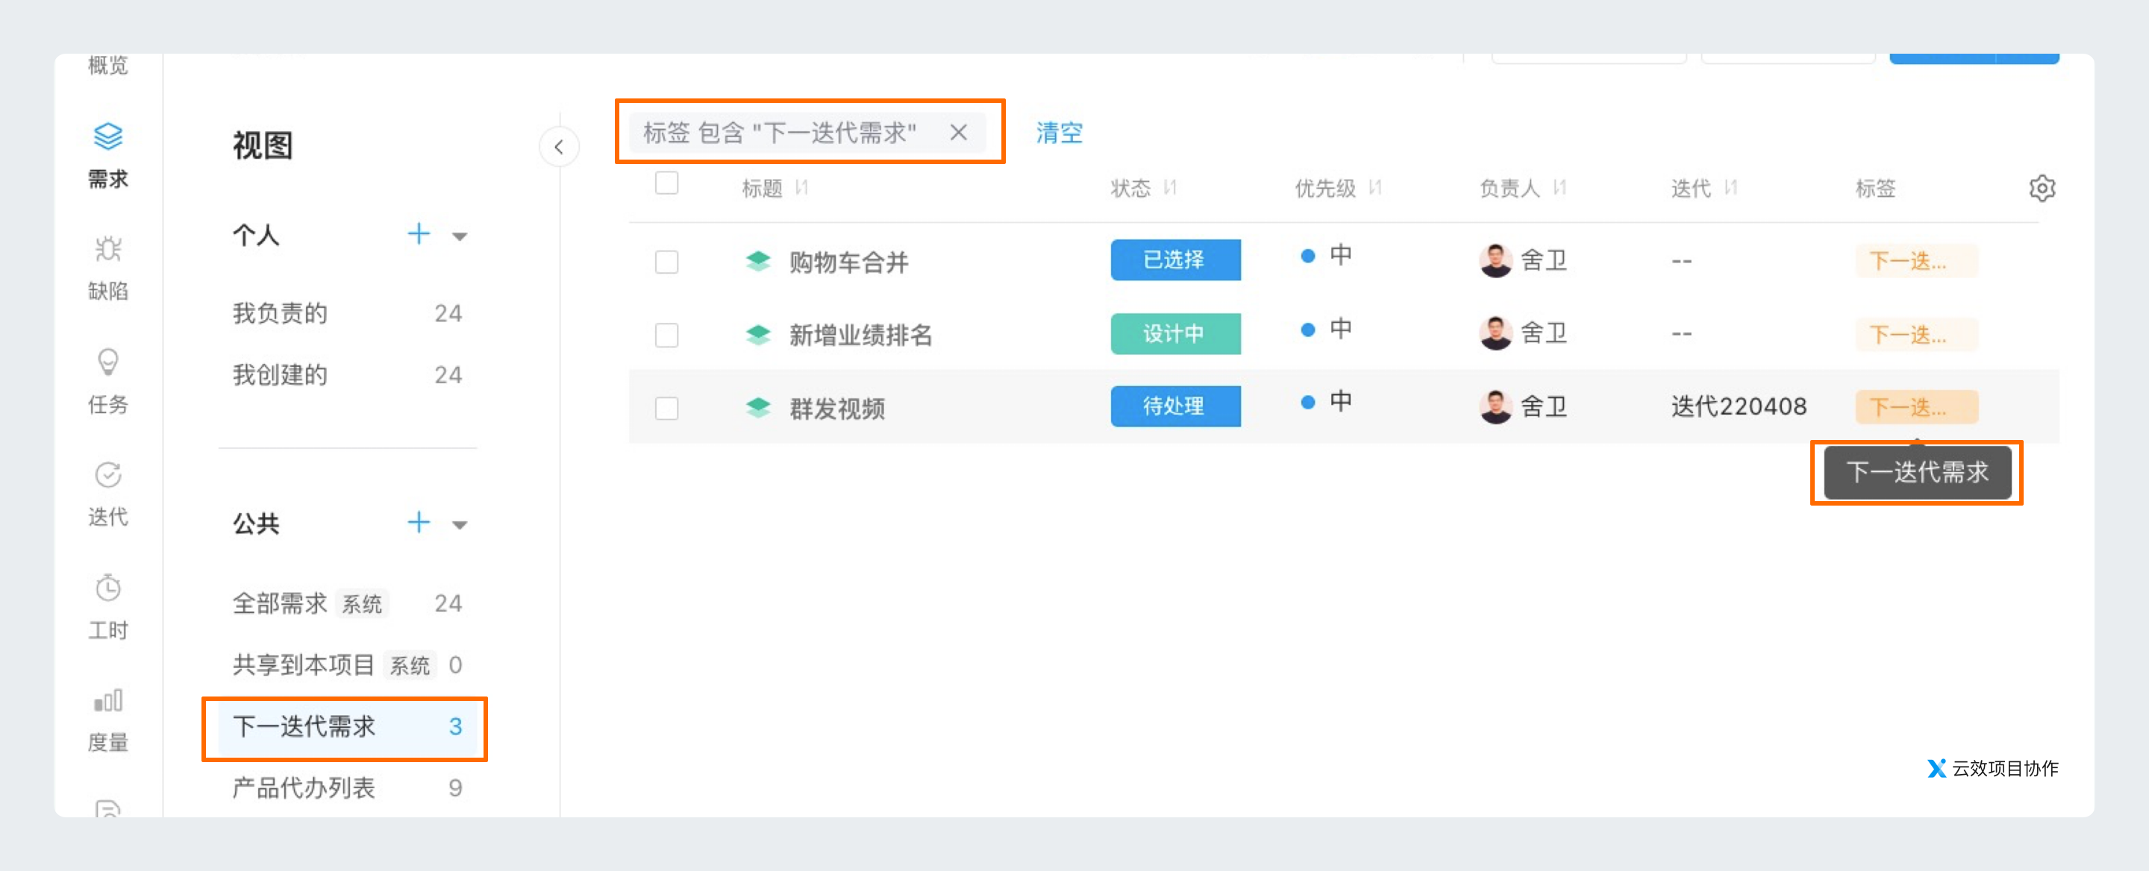This screenshot has width=2149, height=871.
Task: Open the 新增业绩排名 requirement title
Action: (860, 335)
